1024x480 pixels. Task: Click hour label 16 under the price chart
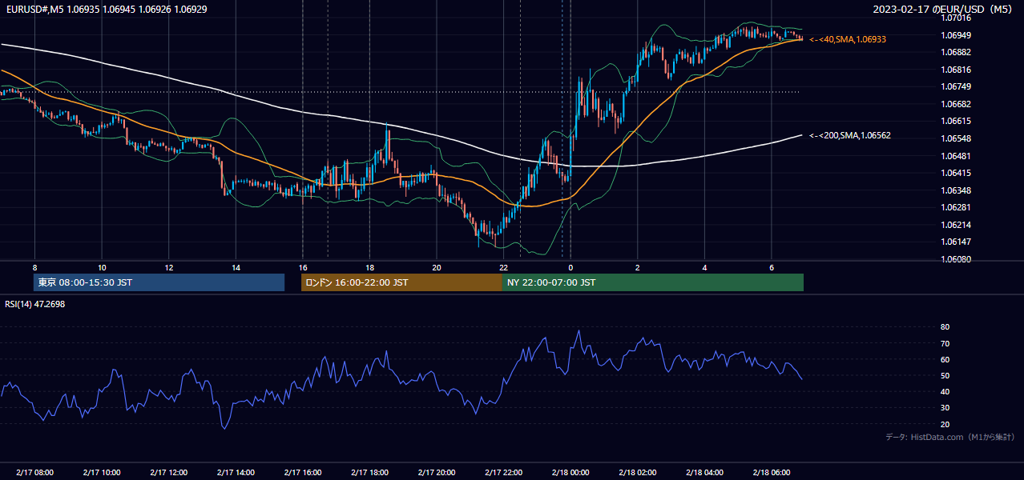coord(302,267)
